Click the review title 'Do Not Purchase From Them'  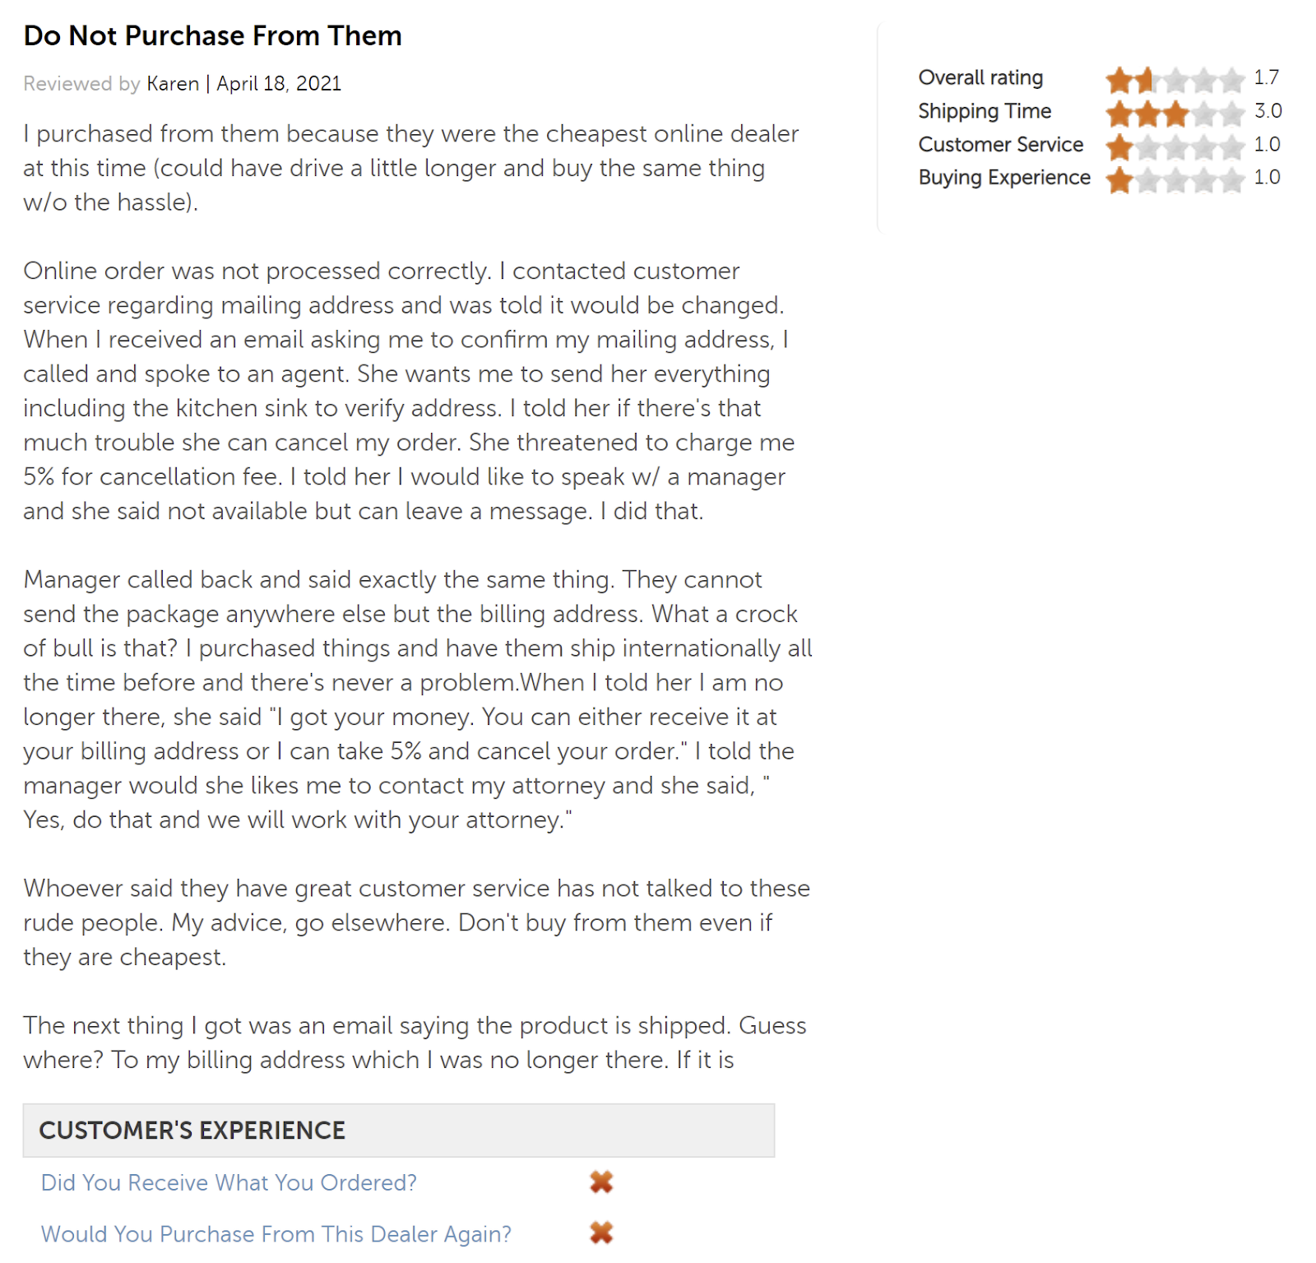[212, 36]
